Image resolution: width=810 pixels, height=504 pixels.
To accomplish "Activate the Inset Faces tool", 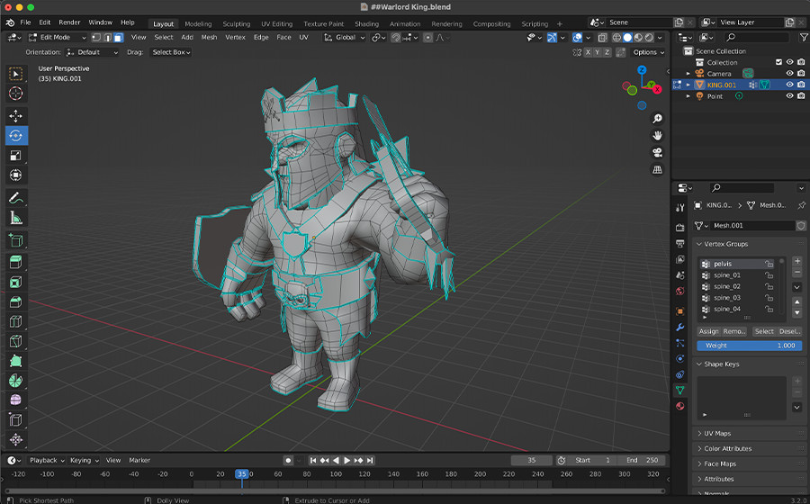I will pyautogui.click(x=15, y=282).
